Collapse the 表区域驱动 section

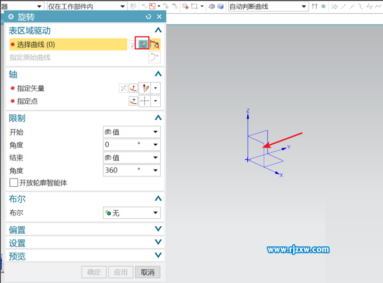(158, 30)
